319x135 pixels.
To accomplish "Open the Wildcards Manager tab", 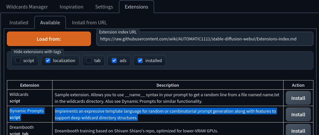I will [x=27, y=7].
